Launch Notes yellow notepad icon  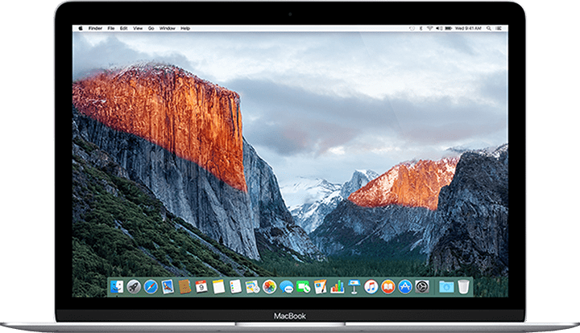tap(218, 286)
